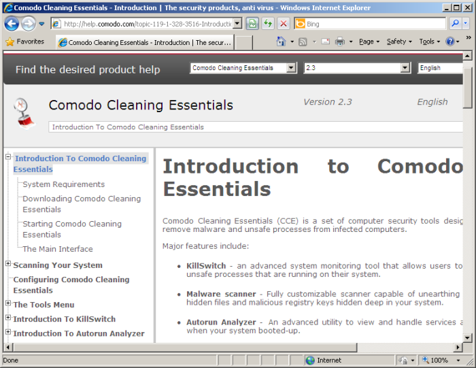This screenshot has width=476, height=368.
Task: Expand The Tools Menu tree node
Action: (x=8, y=303)
